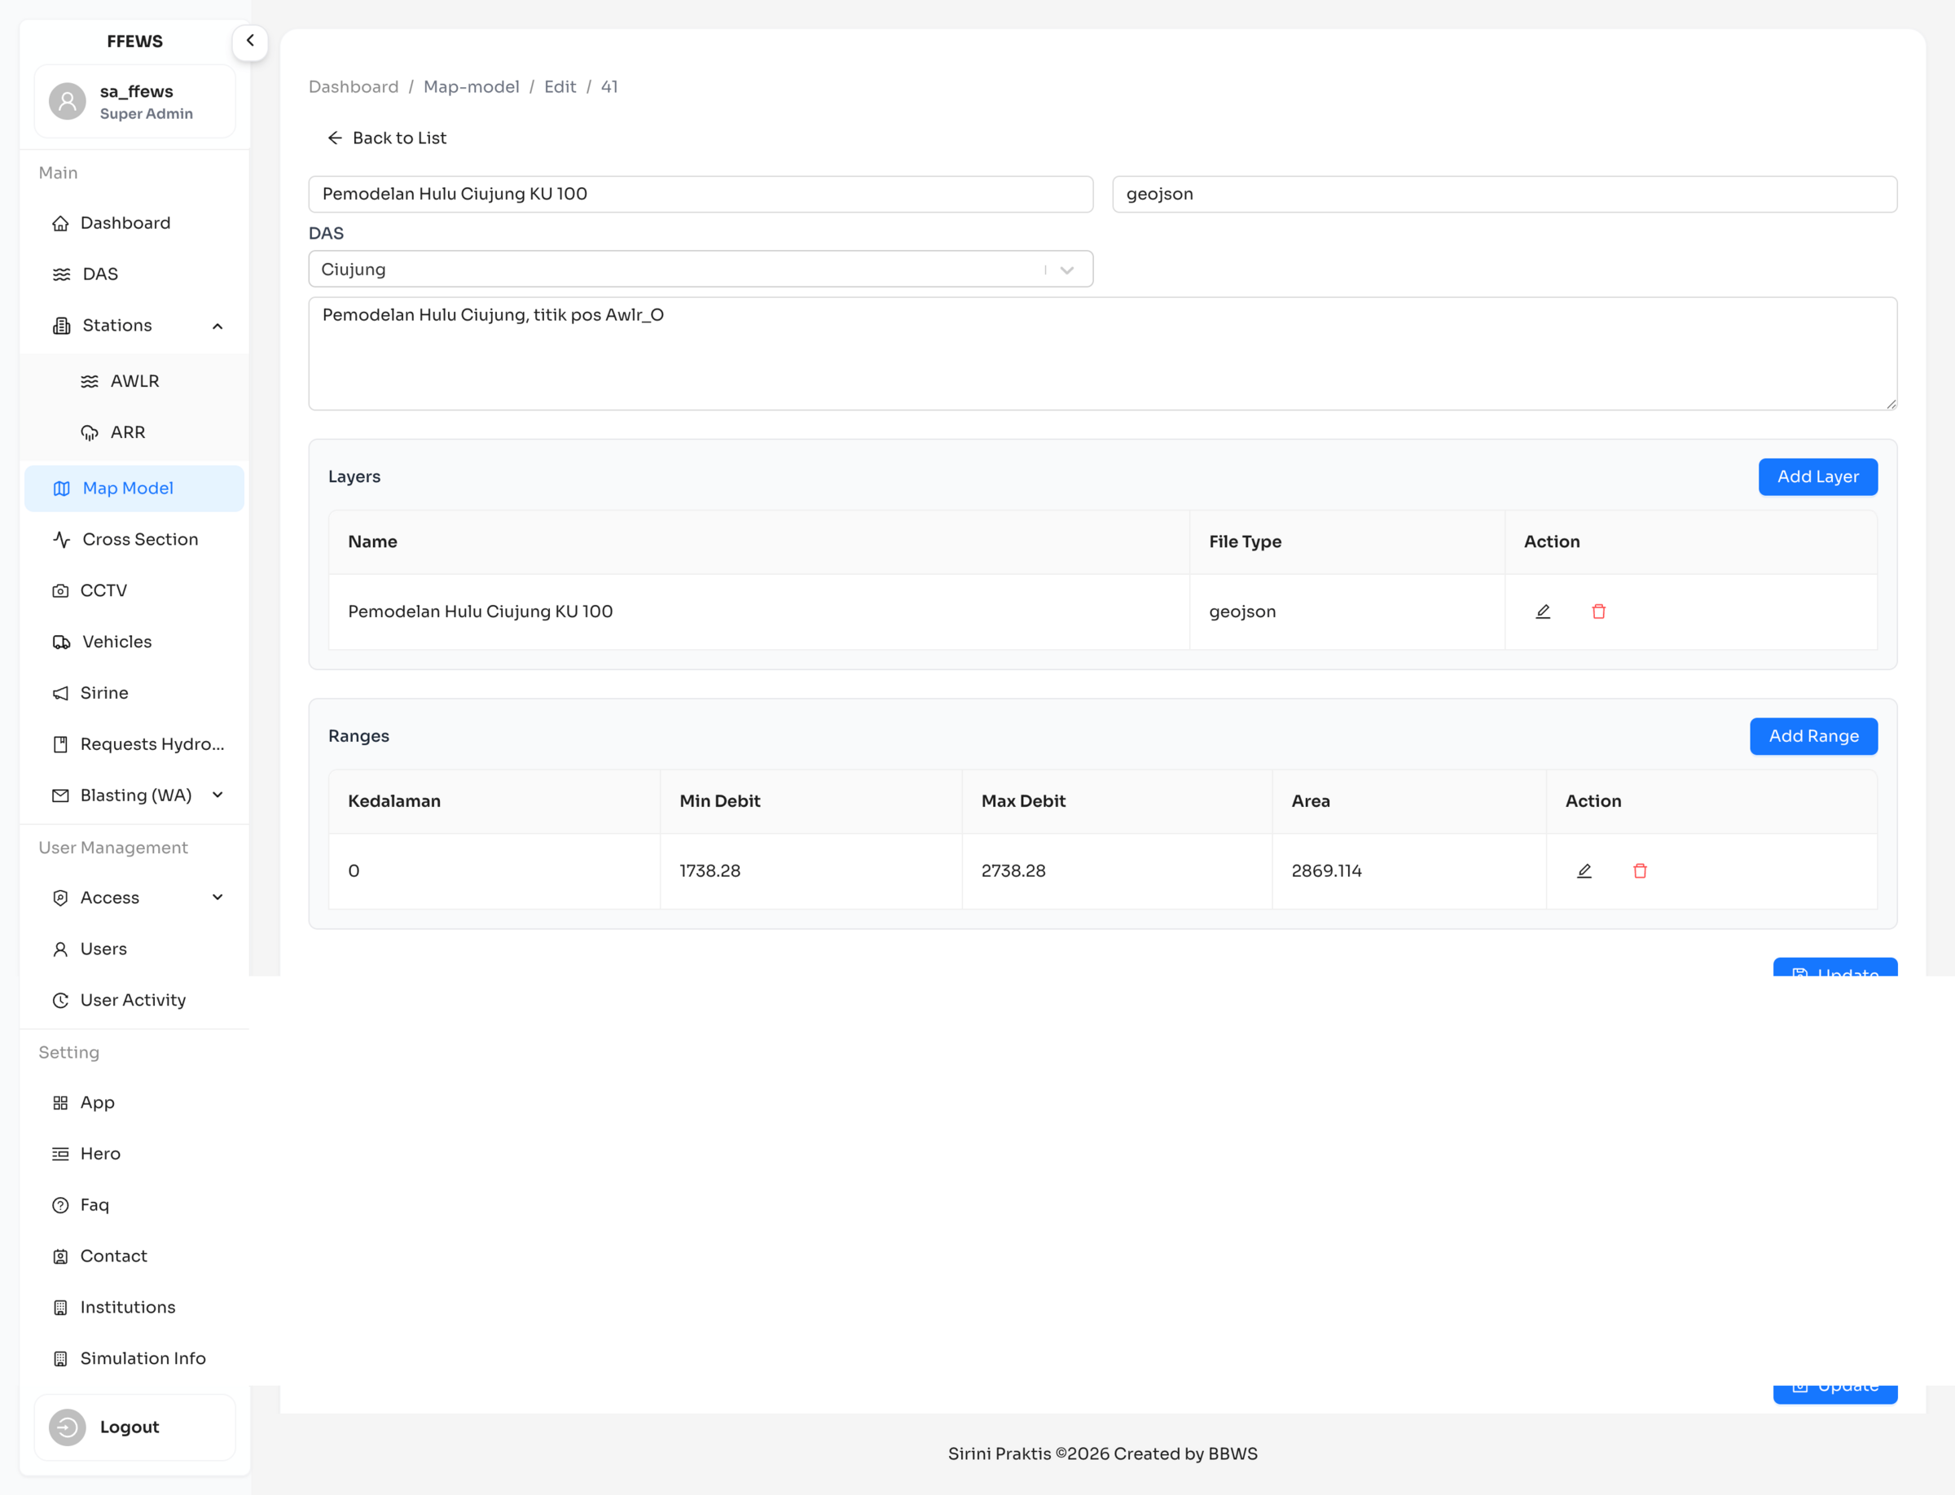The width and height of the screenshot is (1955, 1495).
Task: Click the Edit breadcrumb link
Action: coord(560,87)
